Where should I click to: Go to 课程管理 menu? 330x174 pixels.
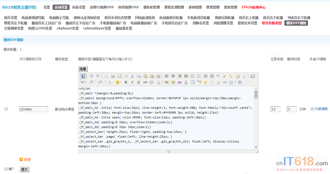click(x=213, y=7)
